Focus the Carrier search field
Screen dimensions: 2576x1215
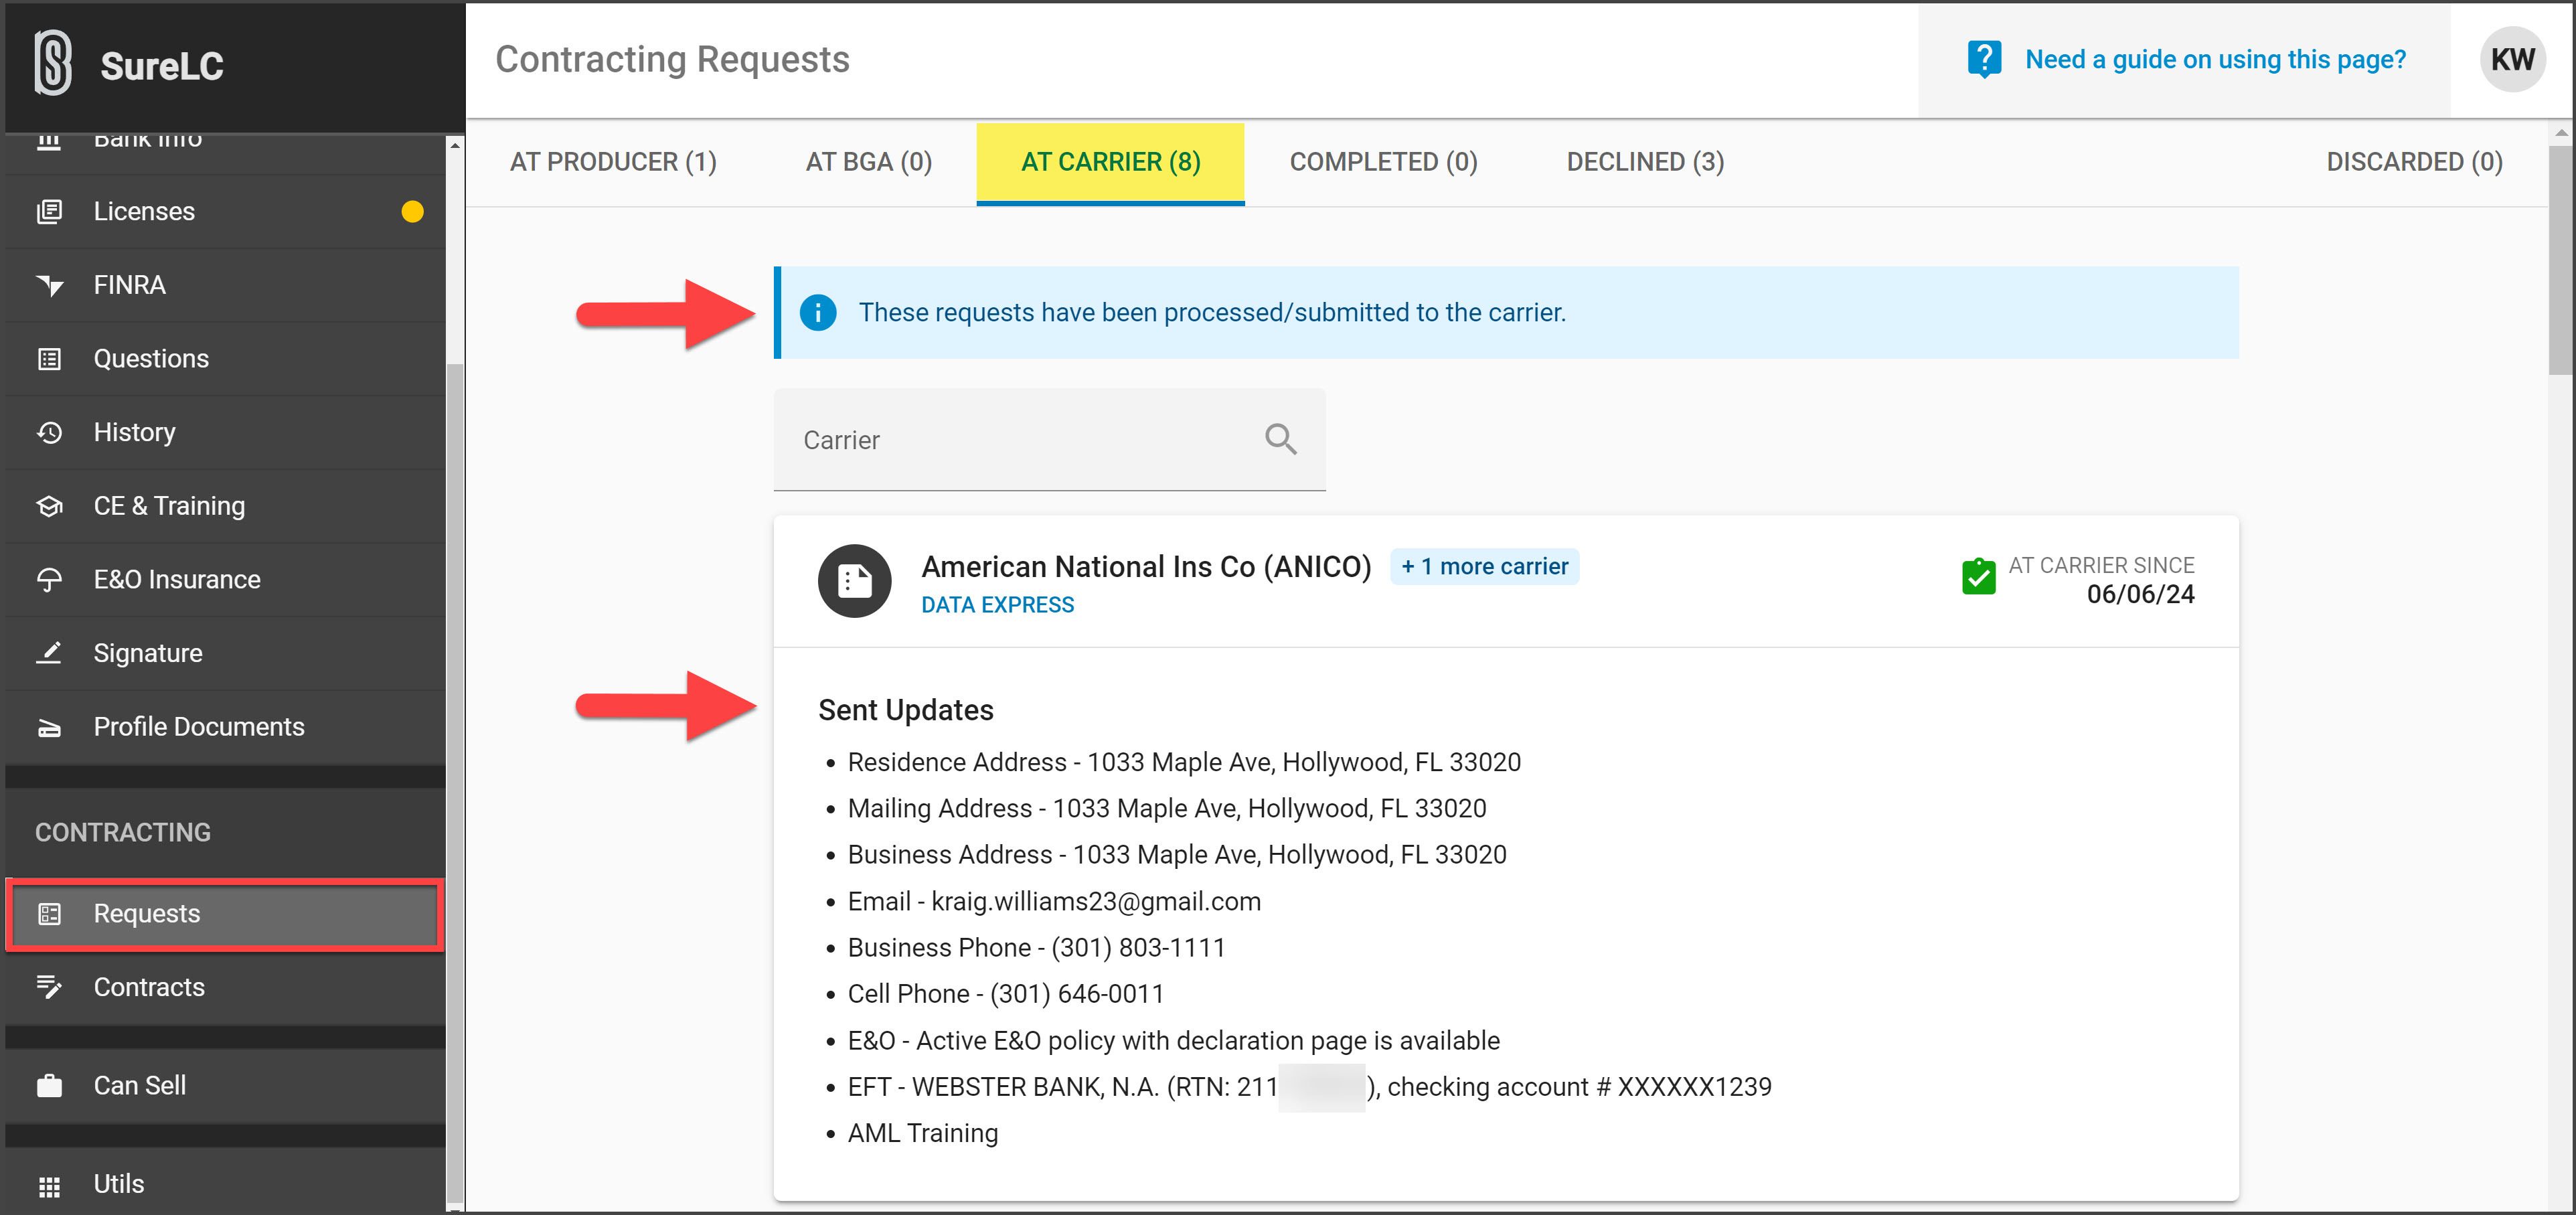point(1049,440)
